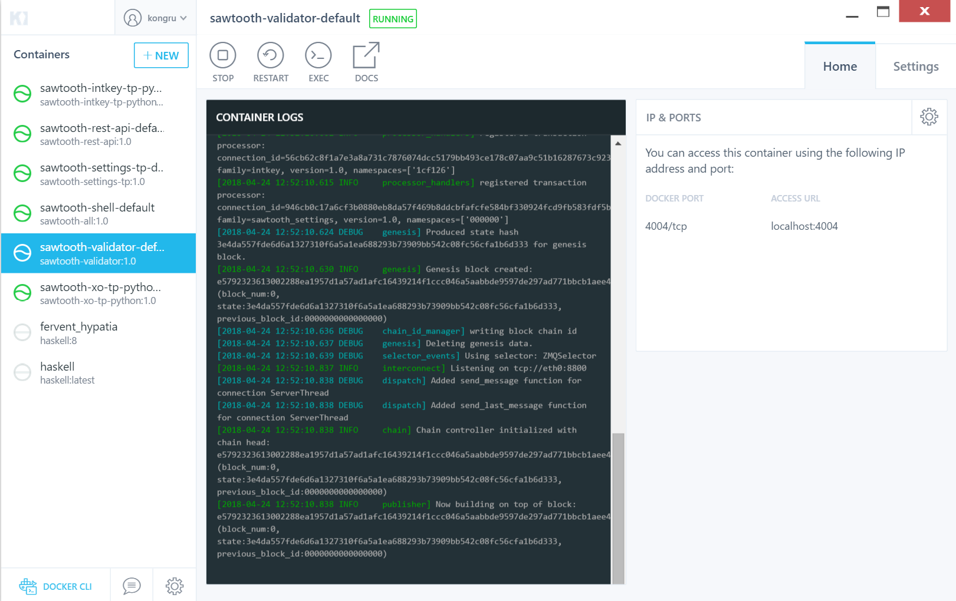The image size is (956, 601).
Task: Open Docker CLI from bottom bar
Action: (55, 586)
